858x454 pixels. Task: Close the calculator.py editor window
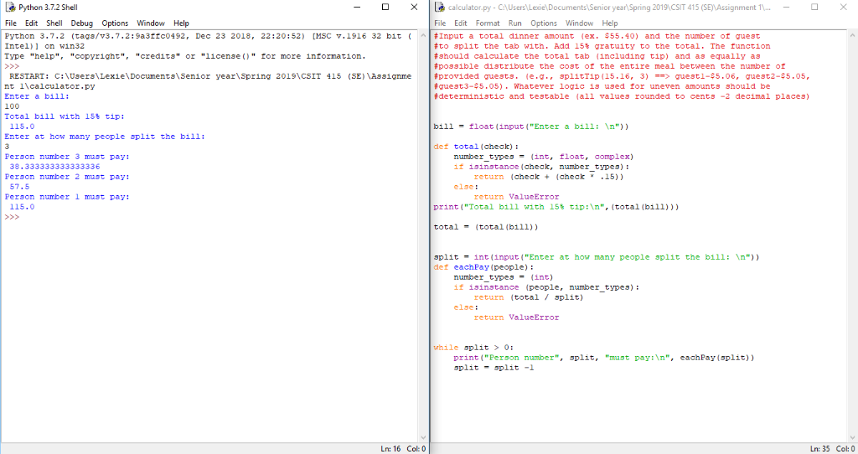pos(843,7)
